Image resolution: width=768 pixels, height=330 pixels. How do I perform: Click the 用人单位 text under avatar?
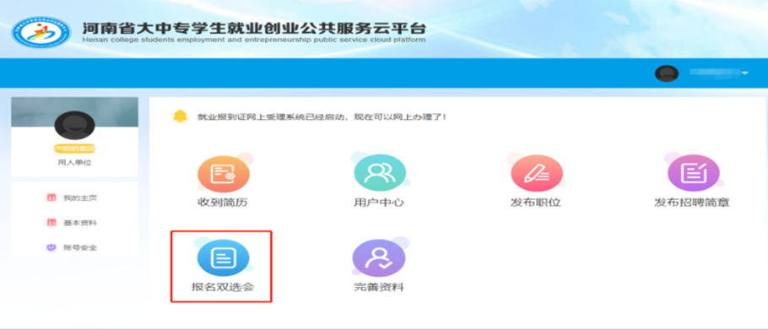[x=74, y=163]
